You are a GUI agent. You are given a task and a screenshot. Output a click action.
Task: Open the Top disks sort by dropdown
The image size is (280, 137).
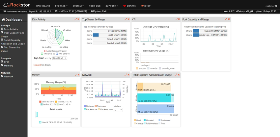coord(60,58)
